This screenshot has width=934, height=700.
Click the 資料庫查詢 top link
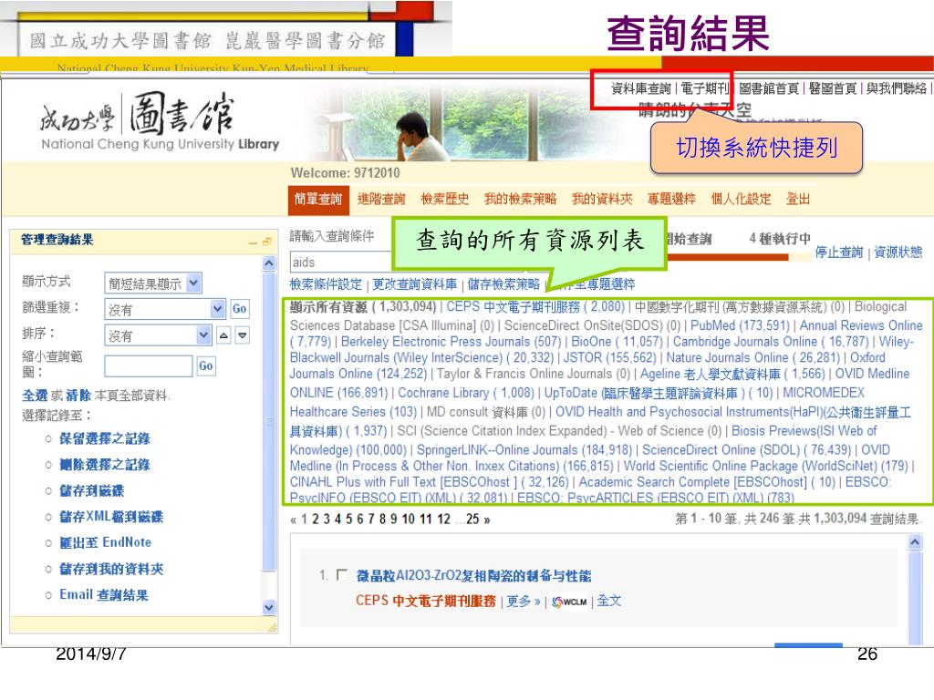[641, 88]
